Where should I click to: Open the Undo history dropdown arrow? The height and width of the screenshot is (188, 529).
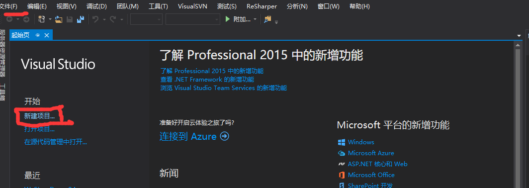pos(104,19)
